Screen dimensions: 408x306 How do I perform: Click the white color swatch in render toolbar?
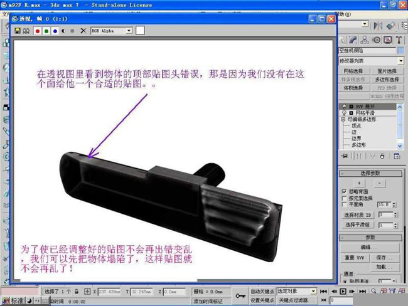[x=140, y=31]
